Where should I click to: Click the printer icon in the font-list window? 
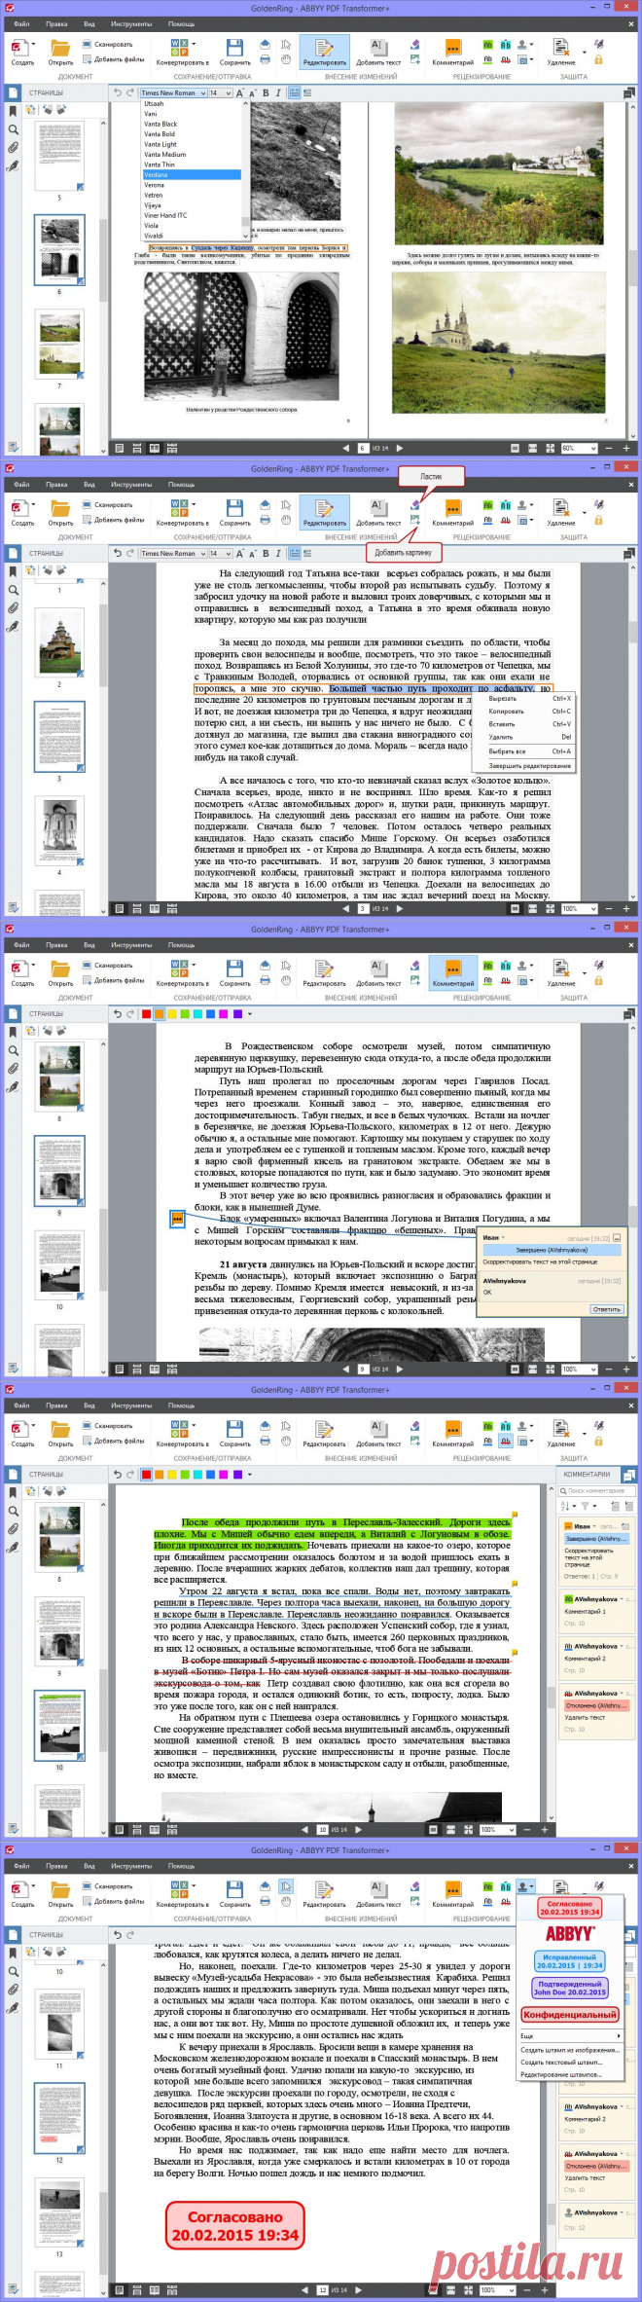[x=266, y=59]
